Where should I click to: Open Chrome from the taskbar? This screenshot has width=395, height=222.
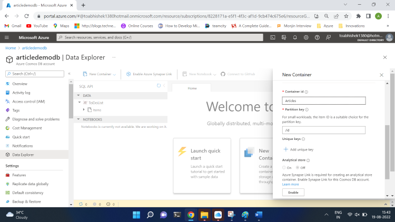point(191,215)
